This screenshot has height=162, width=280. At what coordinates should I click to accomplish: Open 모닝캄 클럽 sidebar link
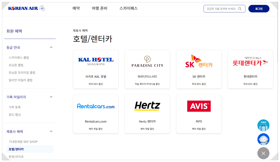(16, 65)
